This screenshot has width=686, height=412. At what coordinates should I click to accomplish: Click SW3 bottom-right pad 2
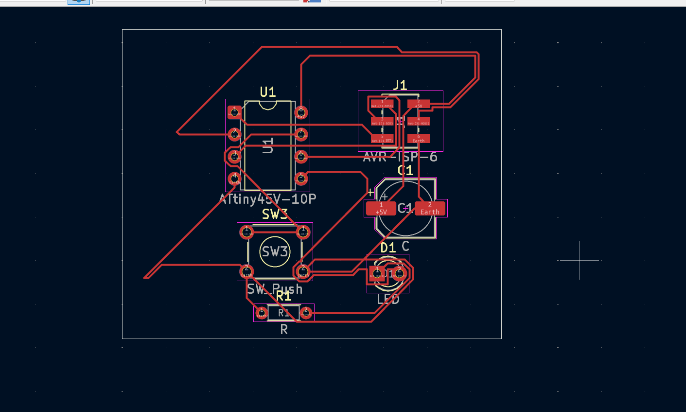click(303, 271)
